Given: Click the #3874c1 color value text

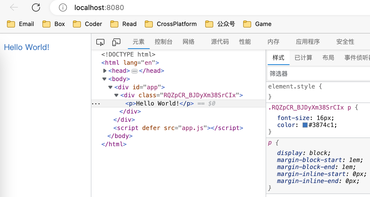Looking at the screenshot, I should tap(322, 125).
